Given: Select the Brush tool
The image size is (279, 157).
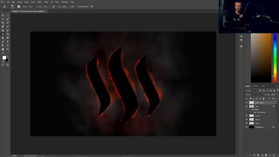Looking at the screenshot, I should click(x=7, y=27).
